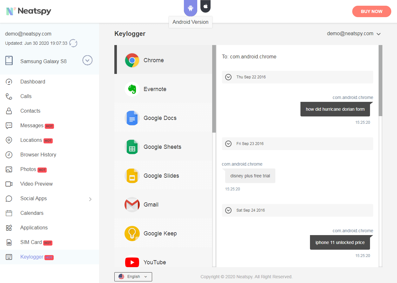
Task: Click the app list vertical scrollbar
Action: [x=214, y=89]
